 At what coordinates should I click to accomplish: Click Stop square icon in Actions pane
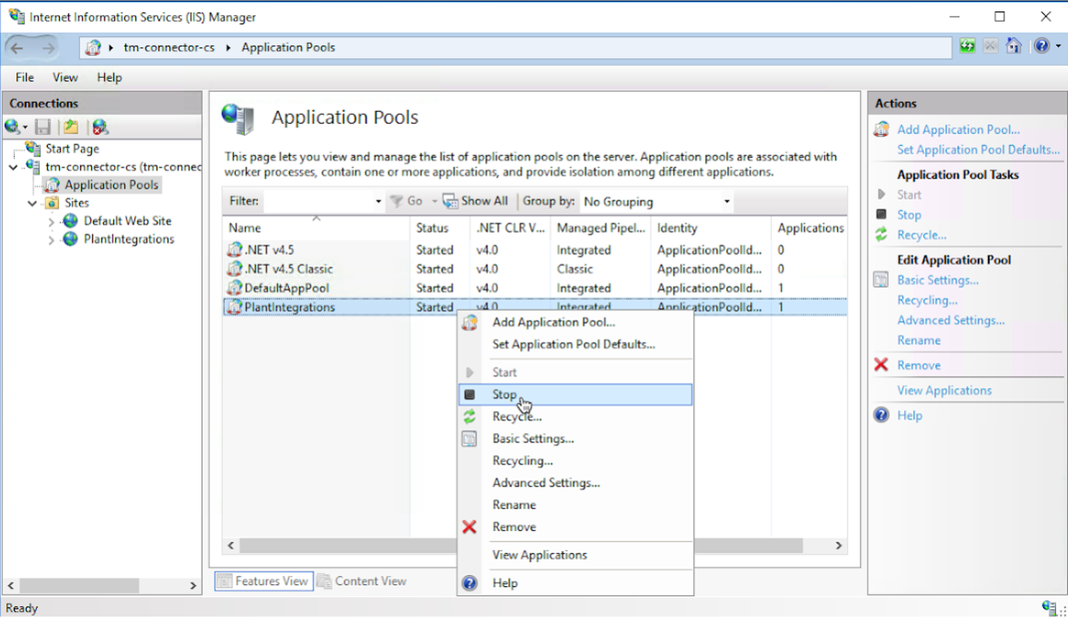tap(881, 214)
